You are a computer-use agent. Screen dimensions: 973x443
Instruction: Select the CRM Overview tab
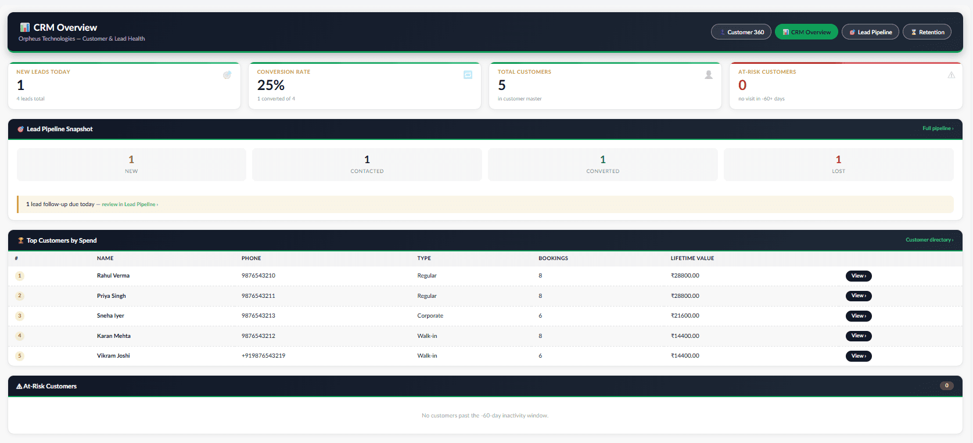806,32
